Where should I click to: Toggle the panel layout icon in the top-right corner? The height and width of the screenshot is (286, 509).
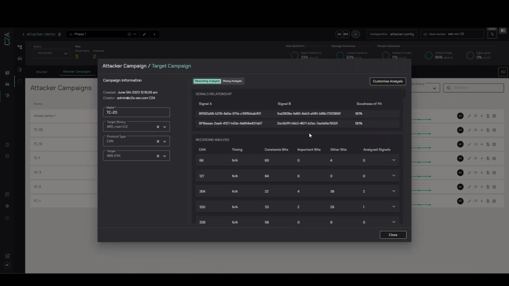click(503, 30)
